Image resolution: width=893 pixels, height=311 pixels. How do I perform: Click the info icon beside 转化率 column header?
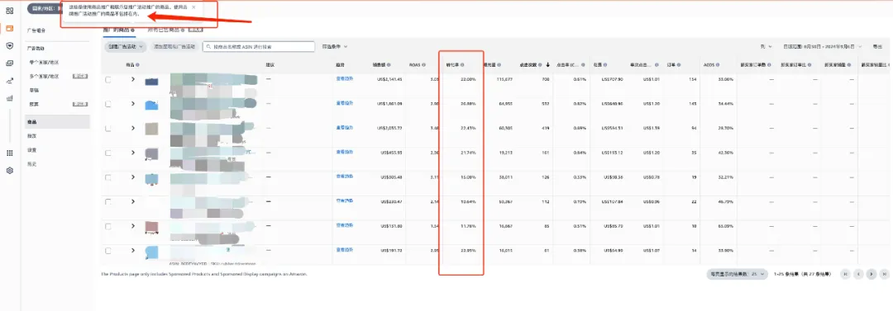(x=462, y=65)
